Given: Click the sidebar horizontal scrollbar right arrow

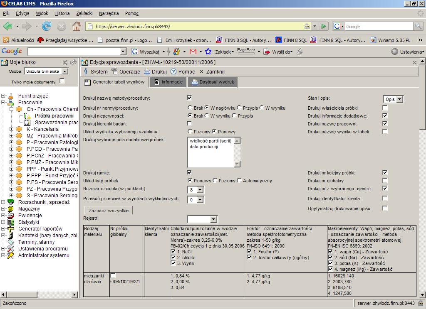Looking at the screenshot, I should pos(74,294).
